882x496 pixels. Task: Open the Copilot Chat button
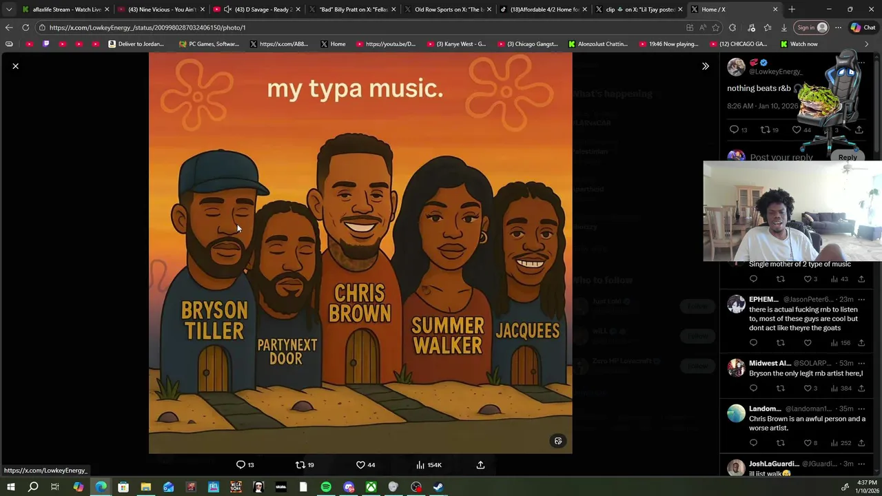tap(863, 28)
